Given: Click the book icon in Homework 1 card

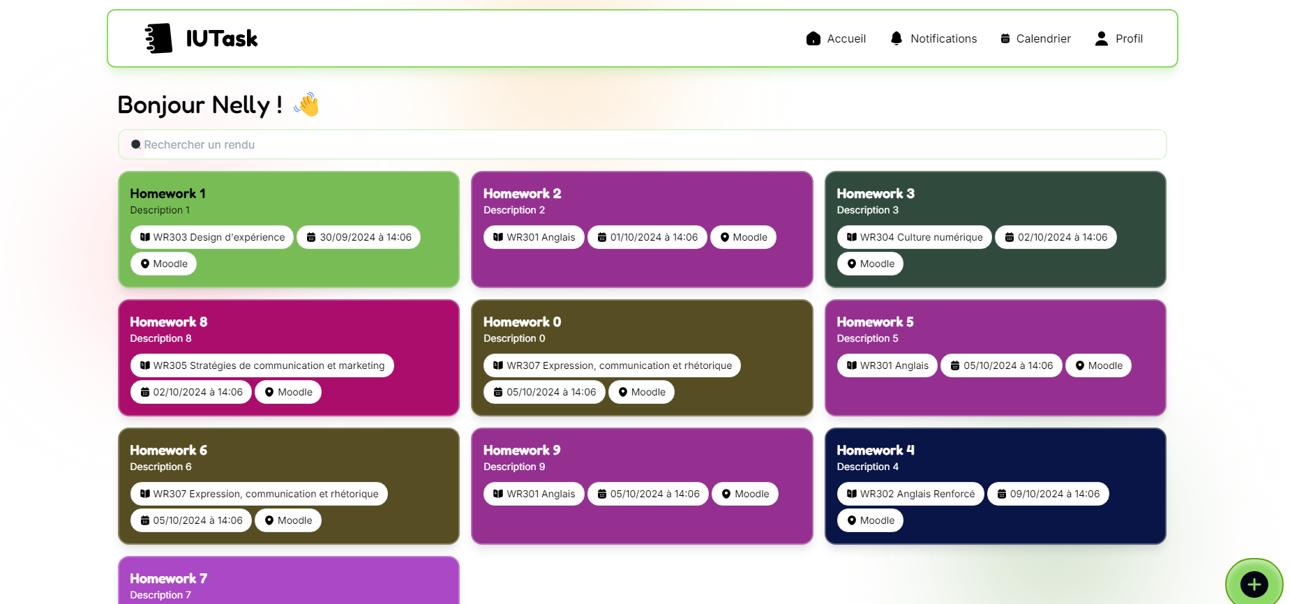Looking at the screenshot, I should 145,237.
